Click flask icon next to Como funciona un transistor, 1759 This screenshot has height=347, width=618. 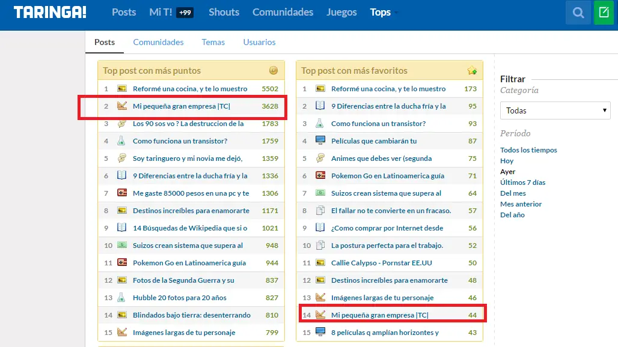click(121, 140)
